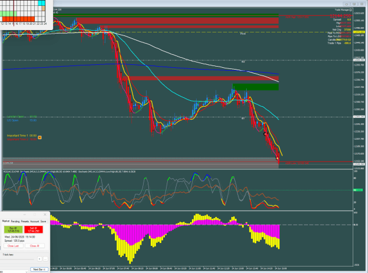Click the ADR High red line label
The width and height of the screenshot is (368, 273).
[x=297, y=17]
